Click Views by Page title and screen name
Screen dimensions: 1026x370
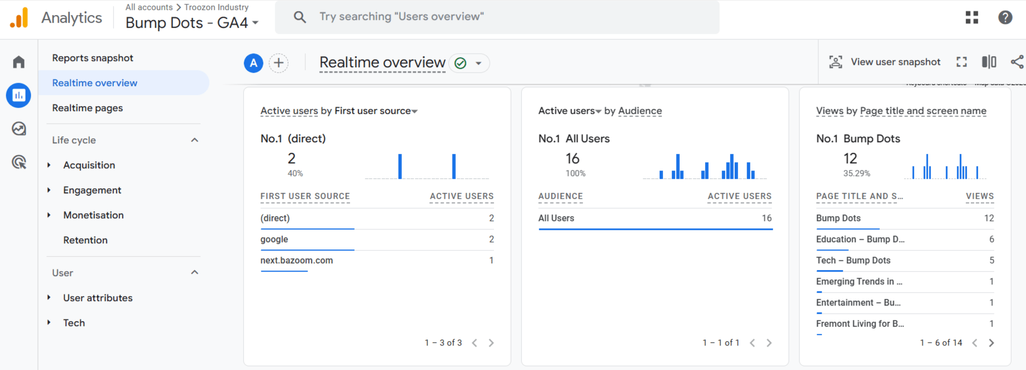click(901, 111)
